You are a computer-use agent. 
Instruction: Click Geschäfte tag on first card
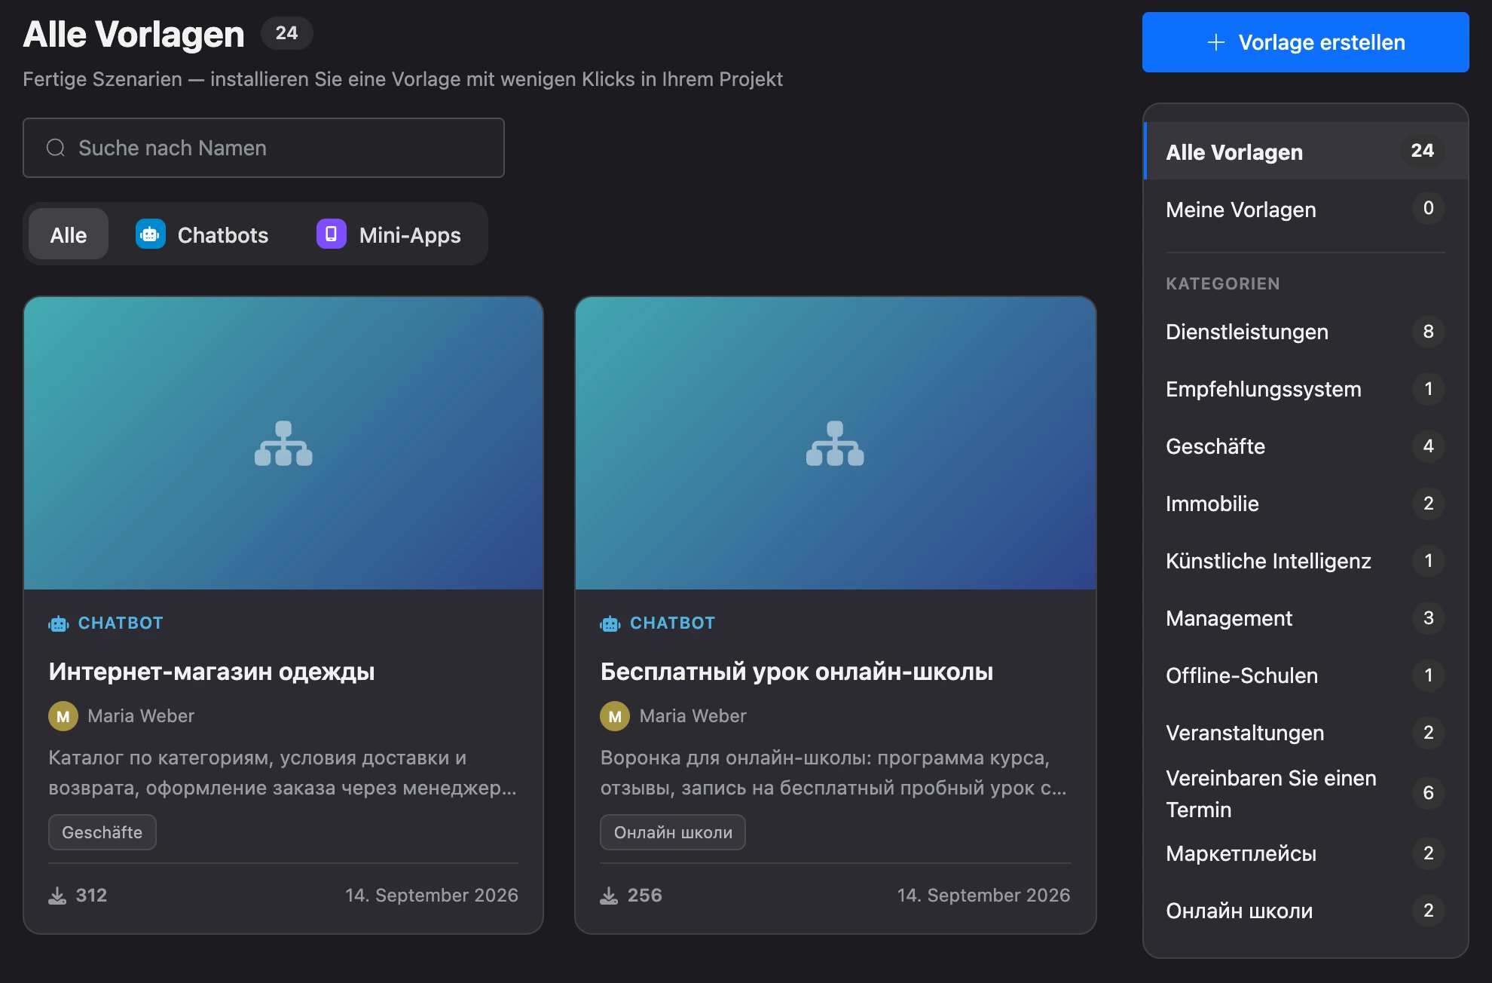[102, 832]
